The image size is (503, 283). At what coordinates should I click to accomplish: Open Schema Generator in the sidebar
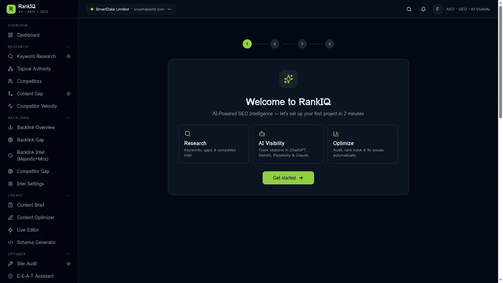[39, 242]
